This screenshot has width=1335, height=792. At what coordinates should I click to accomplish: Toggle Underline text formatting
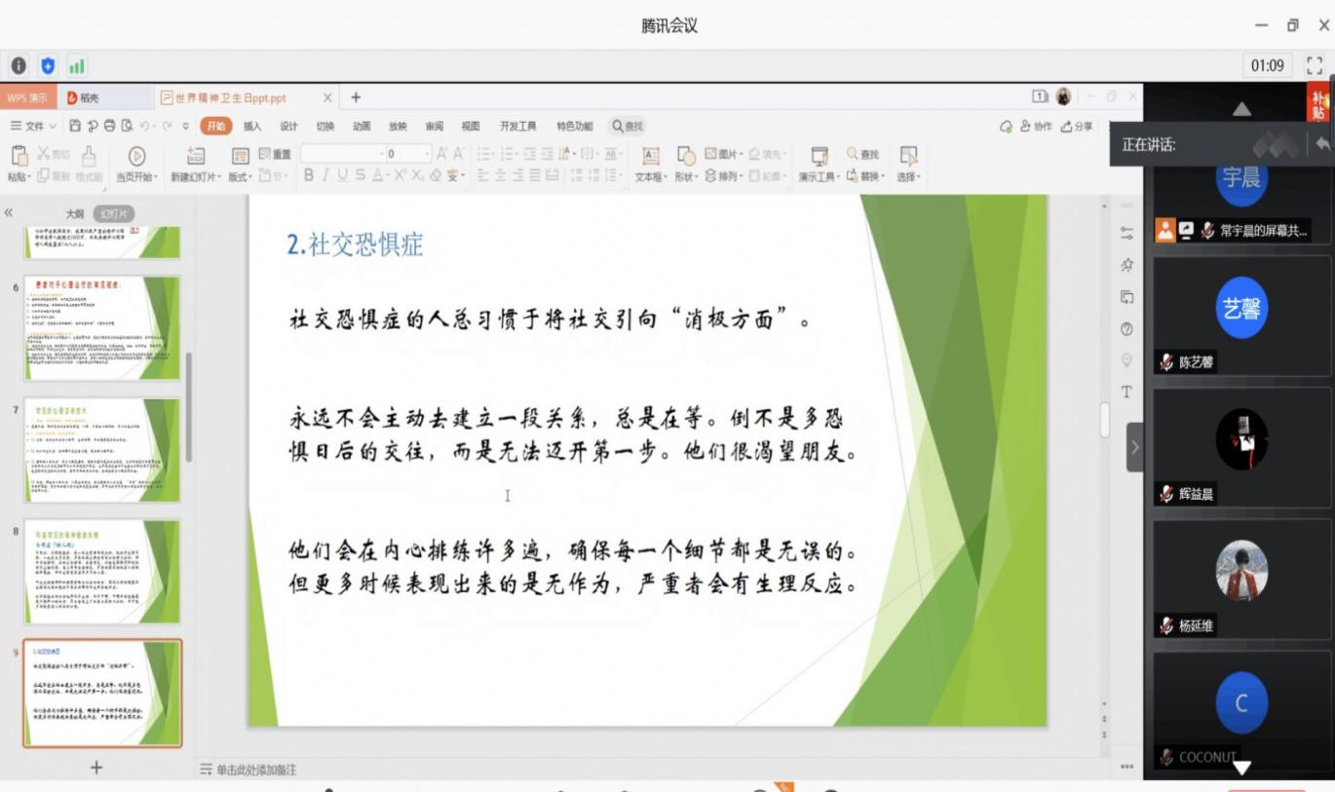pyautogui.click(x=342, y=176)
